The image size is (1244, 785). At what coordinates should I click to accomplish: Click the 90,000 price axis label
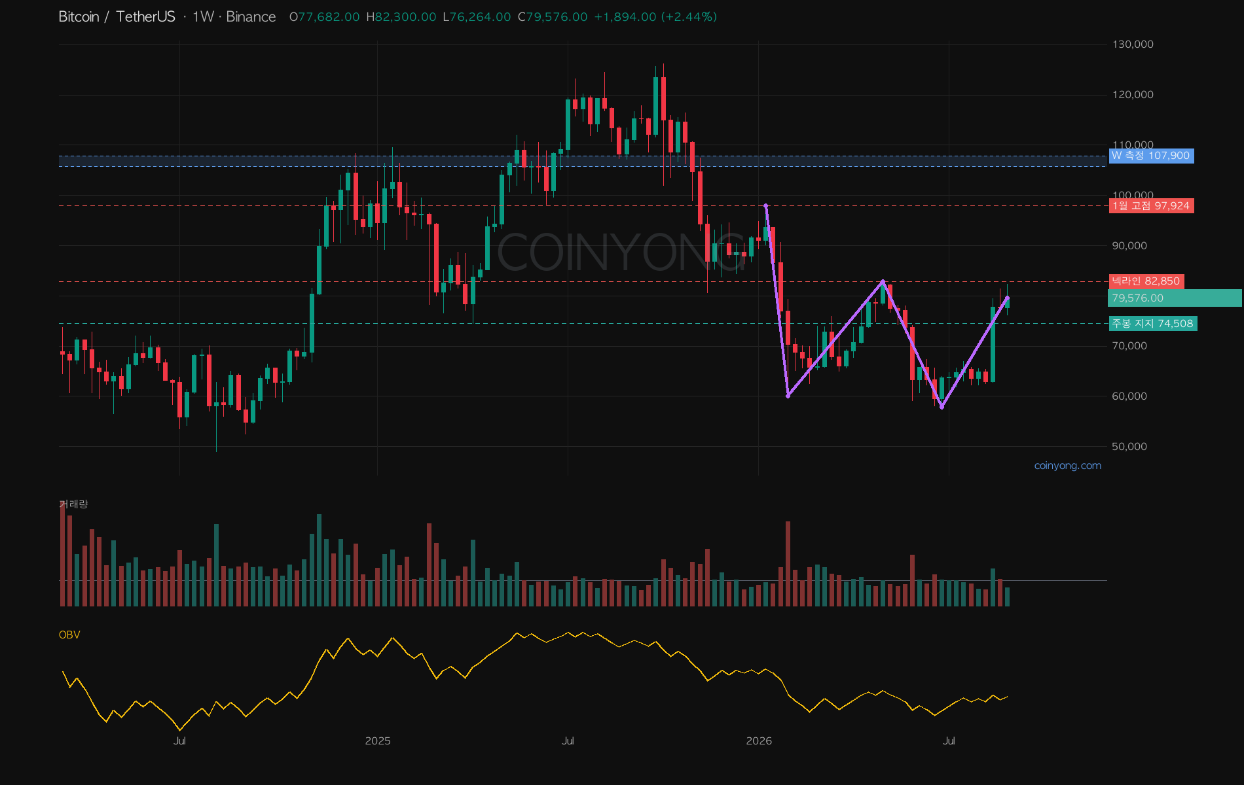pyautogui.click(x=1129, y=246)
